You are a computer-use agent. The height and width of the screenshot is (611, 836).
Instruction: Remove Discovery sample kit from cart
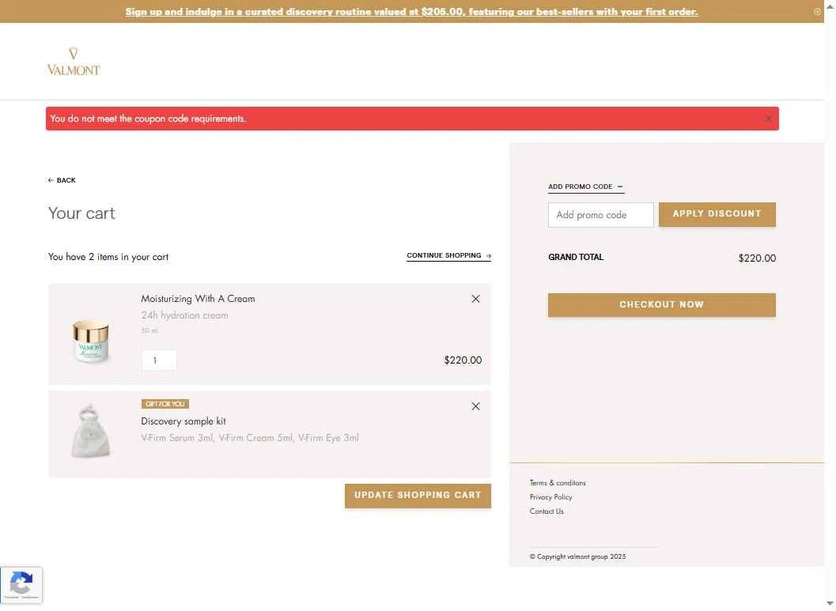click(x=475, y=406)
